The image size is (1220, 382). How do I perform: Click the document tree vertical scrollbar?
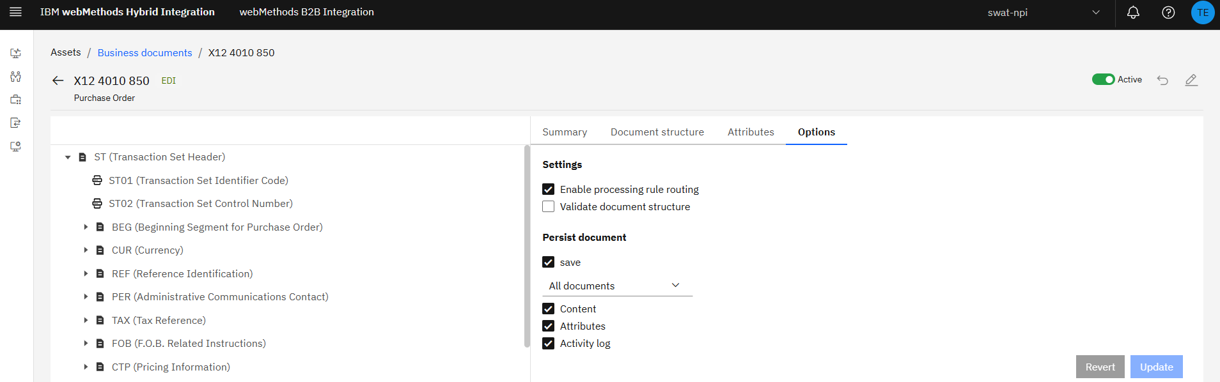point(527,246)
